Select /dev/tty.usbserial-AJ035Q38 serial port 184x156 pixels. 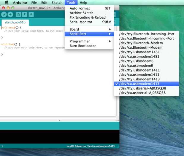pyautogui.click(x=146, y=88)
